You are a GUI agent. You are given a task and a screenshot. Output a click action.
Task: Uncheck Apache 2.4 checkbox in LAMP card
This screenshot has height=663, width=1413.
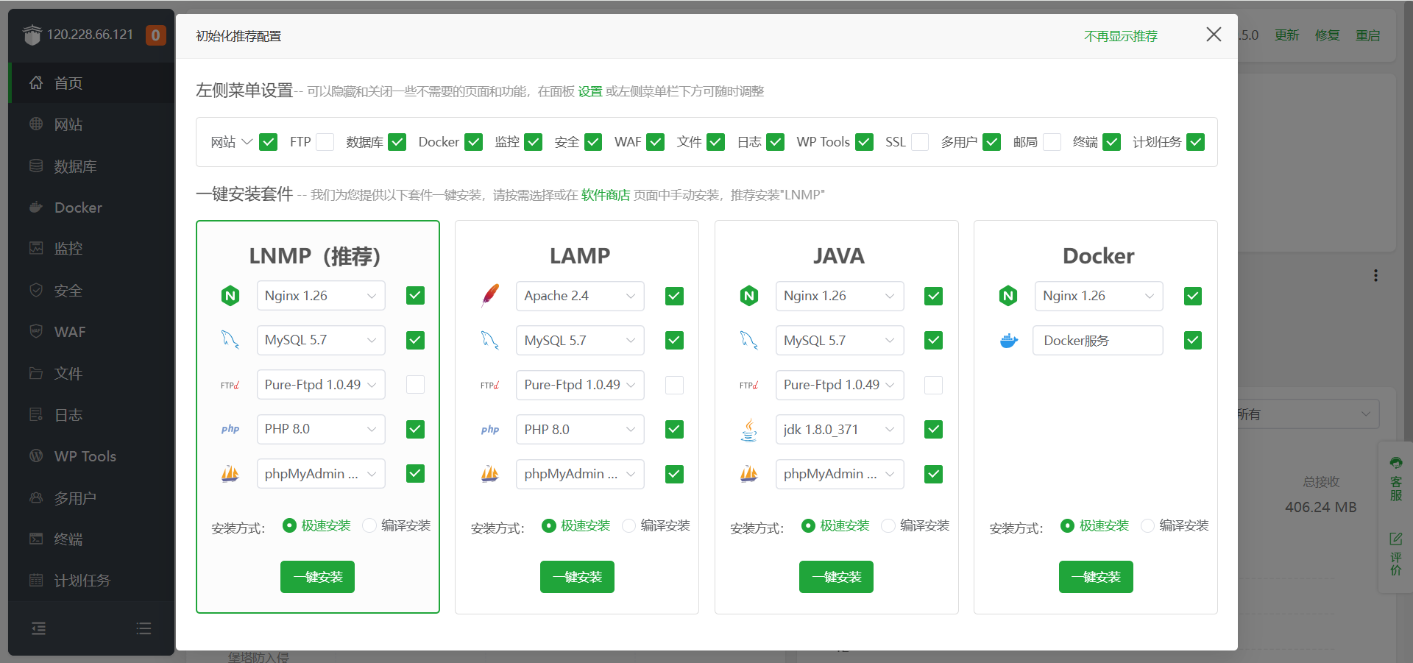(x=675, y=296)
